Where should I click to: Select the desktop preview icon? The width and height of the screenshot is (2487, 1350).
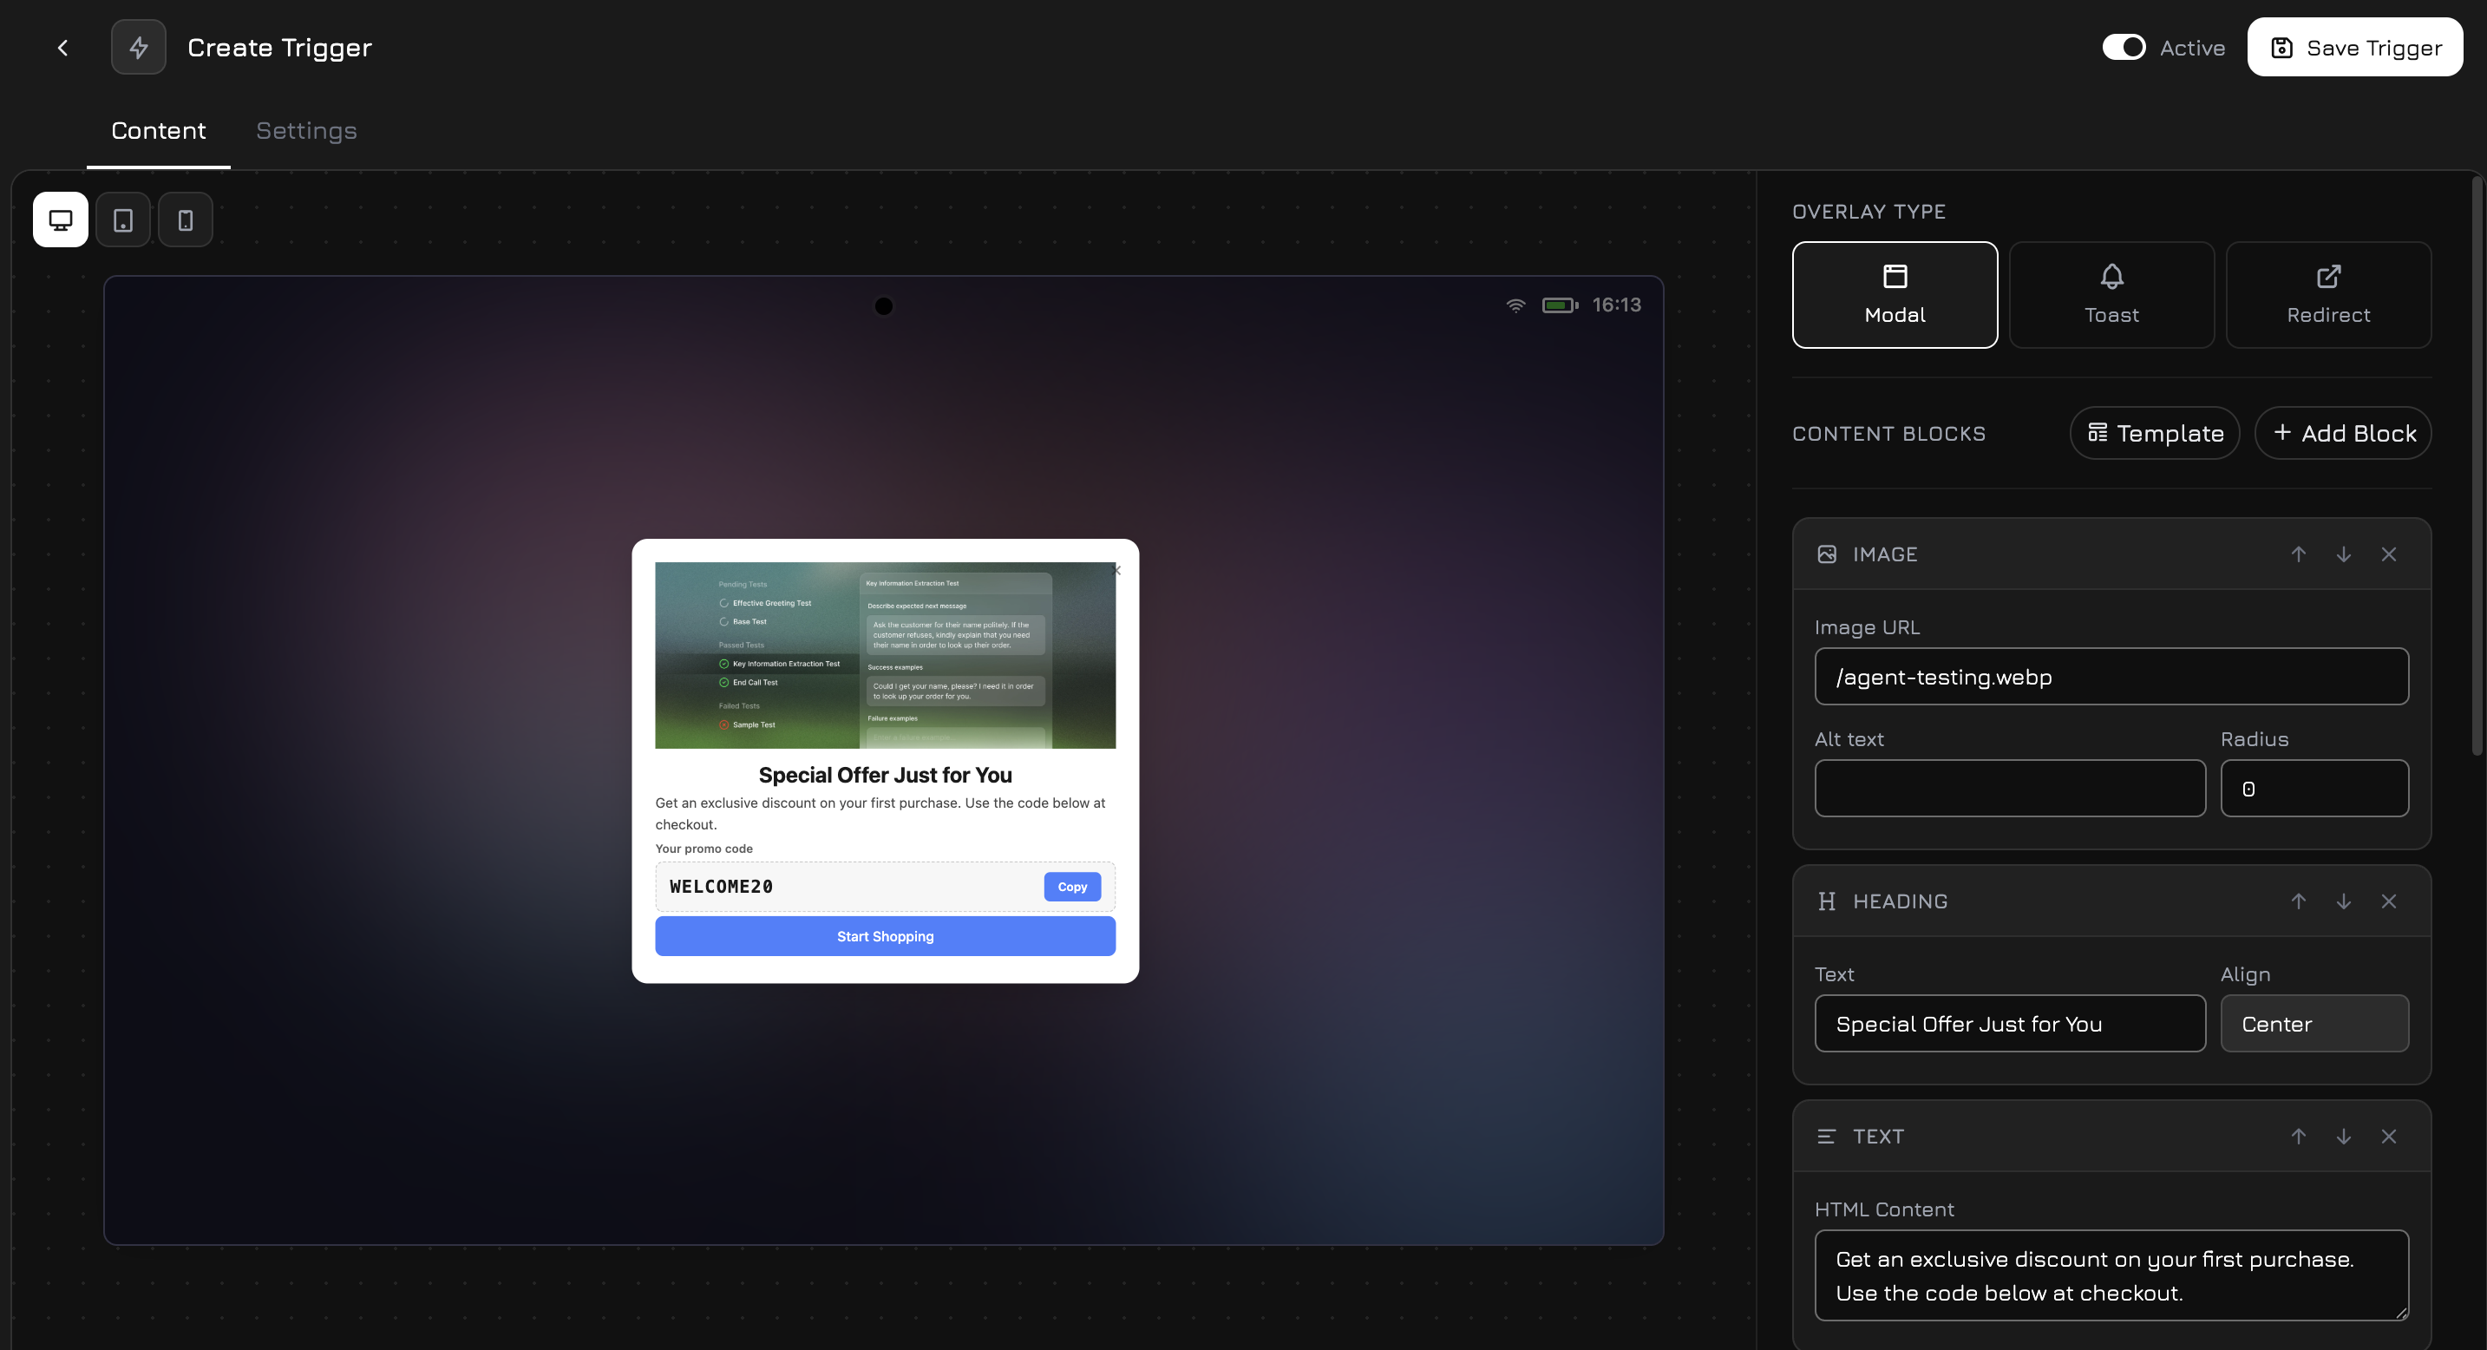[x=60, y=220]
